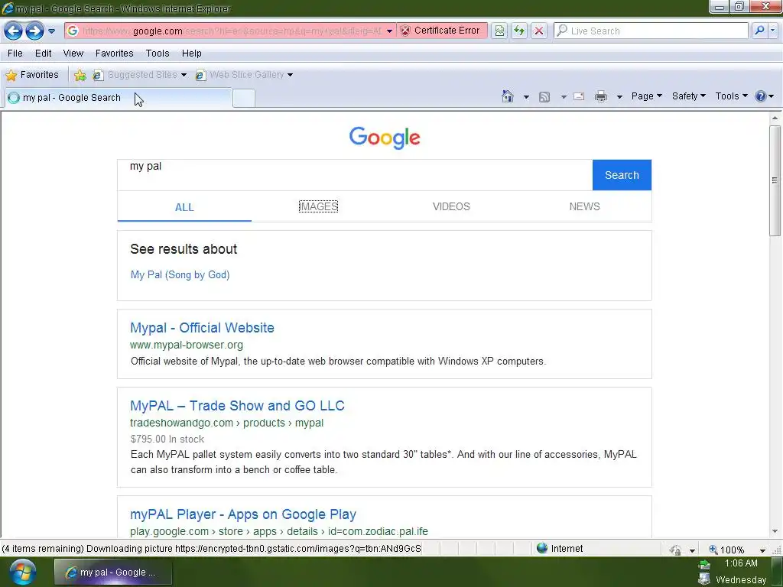The image size is (783, 587).
Task: Click the 100% zoom level button
Action: [x=726, y=550]
